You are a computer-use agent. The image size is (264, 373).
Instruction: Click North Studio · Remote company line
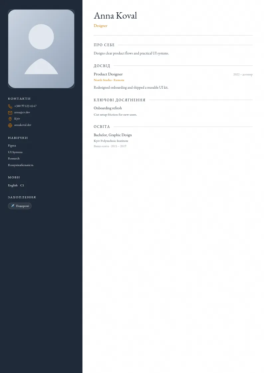coord(109,80)
